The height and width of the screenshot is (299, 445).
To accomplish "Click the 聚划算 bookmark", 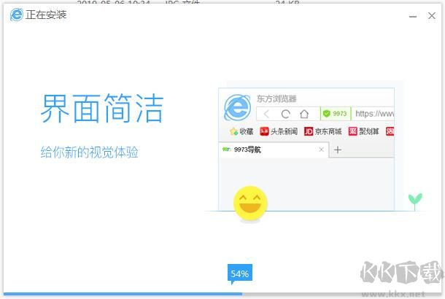I will pos(364,131).
